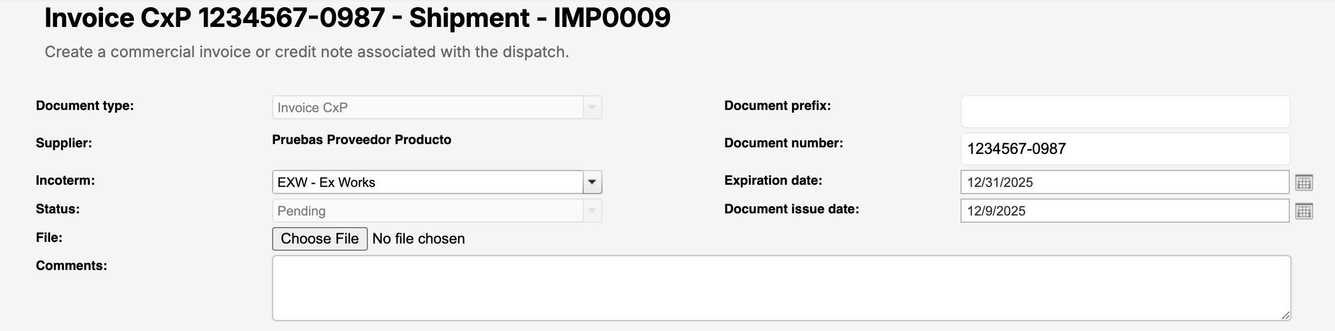This screenshot has width=1335, height=331.
Task: Click the "Comments:" field label
Action: click(71, 266)
